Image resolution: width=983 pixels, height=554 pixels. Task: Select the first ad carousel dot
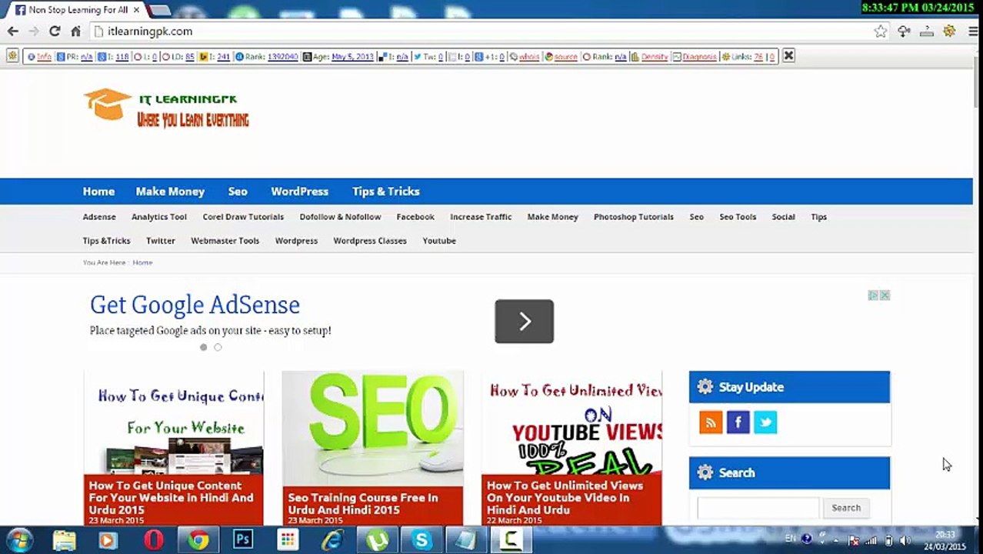[203, 347]
